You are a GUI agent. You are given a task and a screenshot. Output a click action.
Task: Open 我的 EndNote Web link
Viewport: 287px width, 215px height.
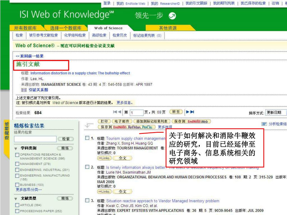[131, 3]
